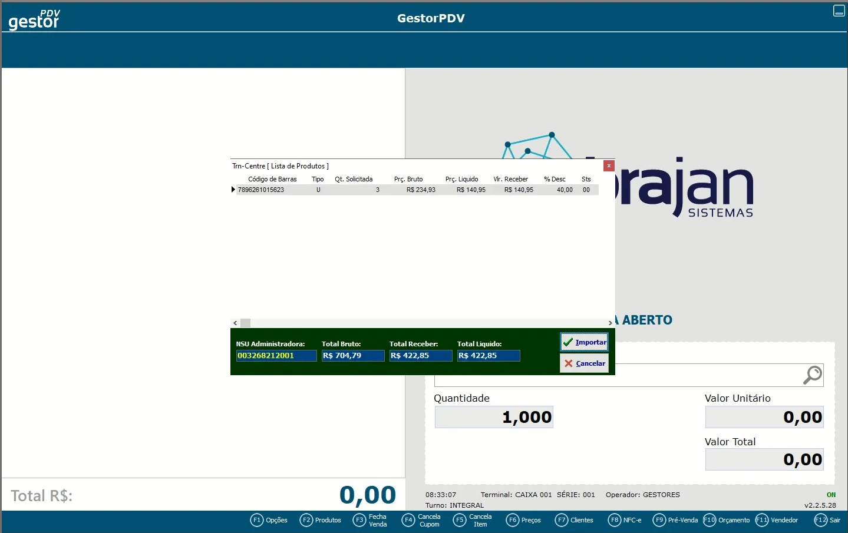Open Pré-Venda with the F9 icon

[x=659, y=520]
